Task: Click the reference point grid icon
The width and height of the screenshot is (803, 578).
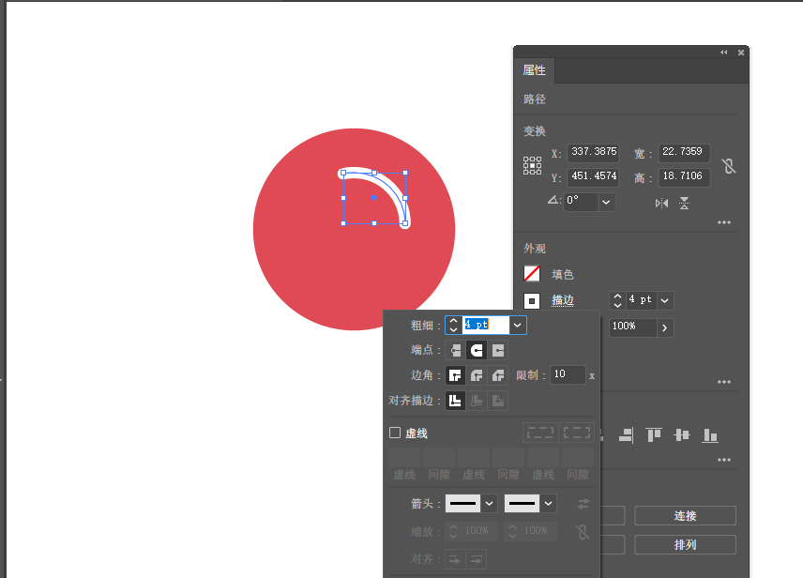Action: (532, 165)
